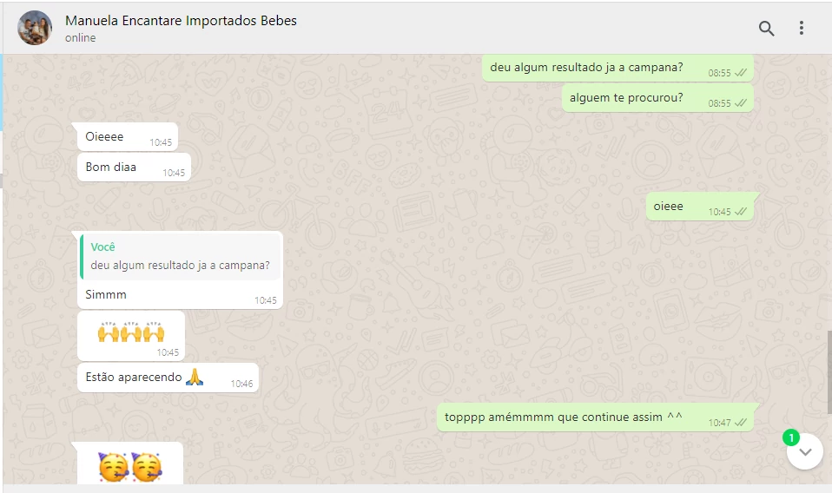Jump to latest message with down chevron
This screenshot has width=832, height=493.
click(x=805, y=451)
